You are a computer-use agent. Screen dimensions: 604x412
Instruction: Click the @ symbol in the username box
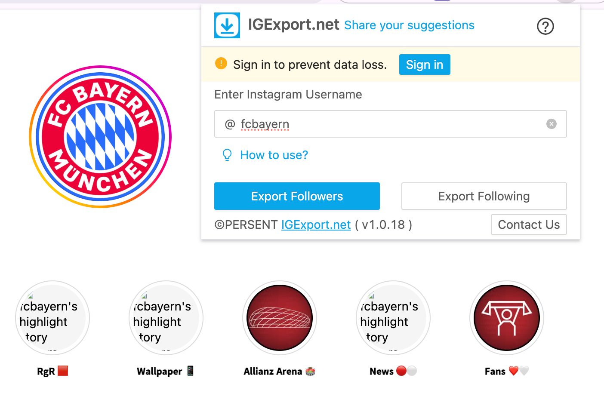click(x=229, y=124)
